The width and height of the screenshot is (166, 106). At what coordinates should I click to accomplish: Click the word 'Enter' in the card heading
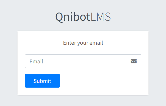pyautogui.click(x=70, y=43)
